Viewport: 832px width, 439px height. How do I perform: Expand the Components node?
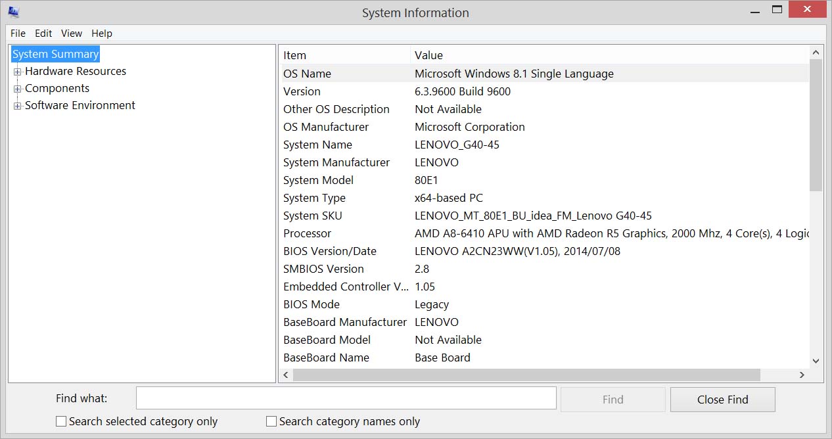18,89
